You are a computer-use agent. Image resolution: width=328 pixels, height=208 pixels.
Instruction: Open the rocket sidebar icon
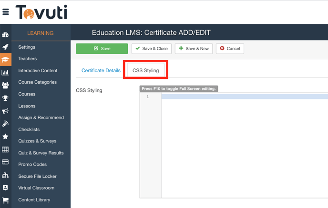5,47
